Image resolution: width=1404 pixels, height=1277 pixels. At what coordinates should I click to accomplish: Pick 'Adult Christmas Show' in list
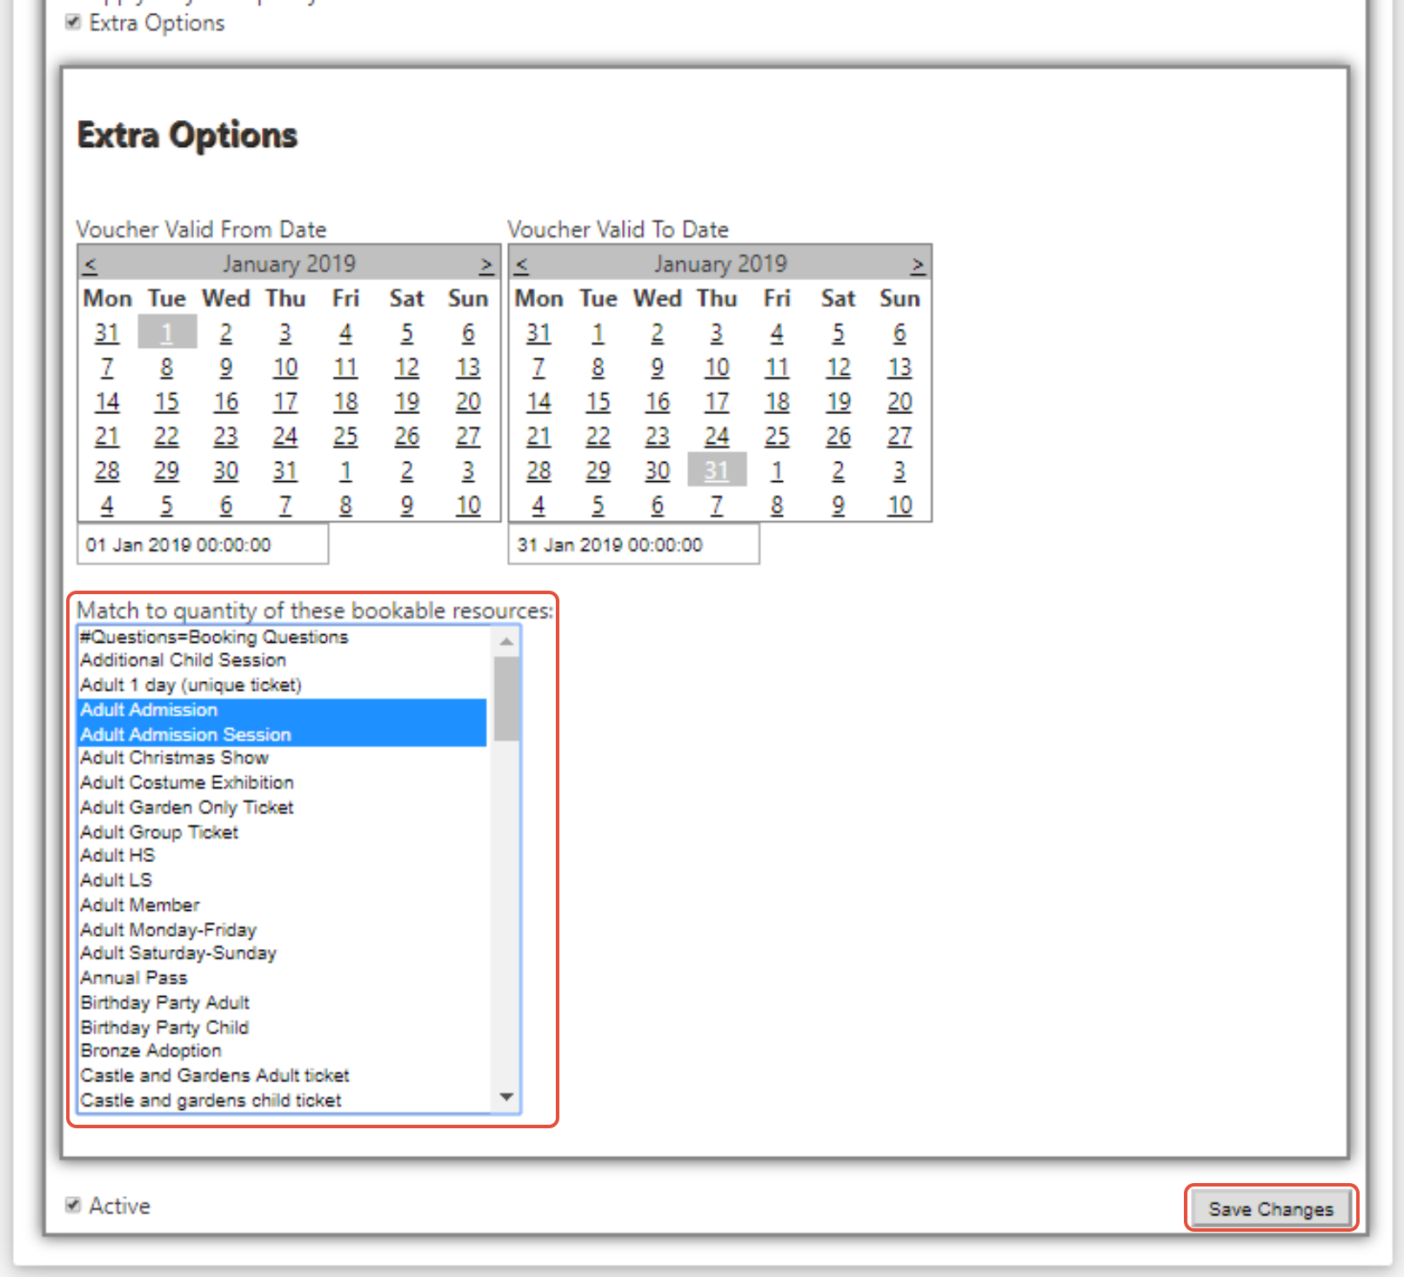tap(282, 758)
